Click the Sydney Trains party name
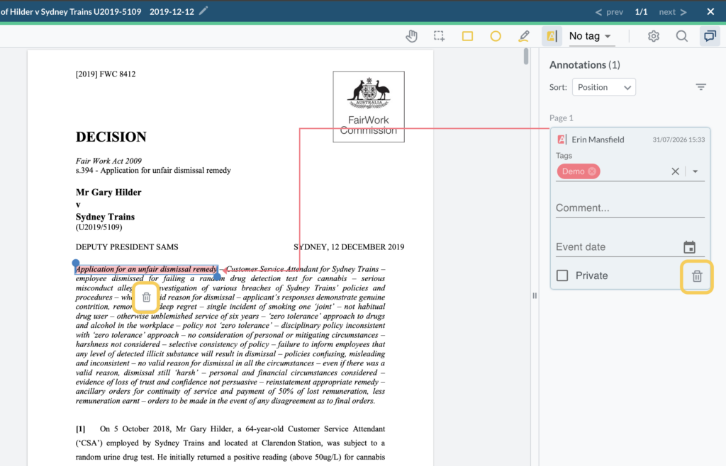The image size is (726, 466). [x=105, y=217]
